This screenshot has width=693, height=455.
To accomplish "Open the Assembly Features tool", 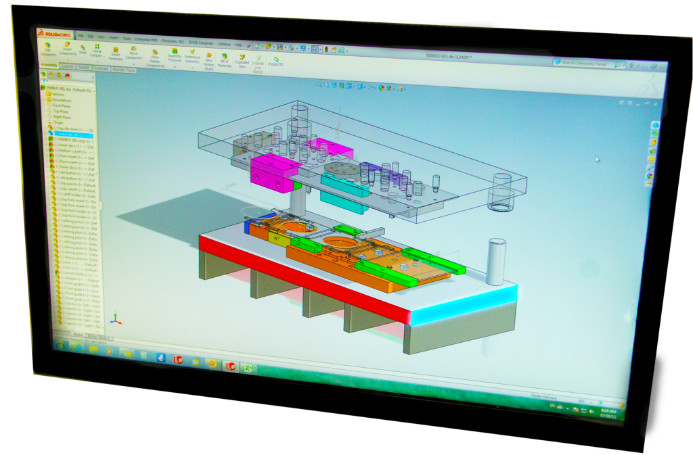I will pyautogui.click(x=175, y=56).
